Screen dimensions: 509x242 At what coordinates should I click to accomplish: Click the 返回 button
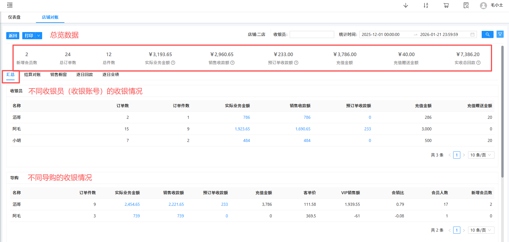13,36
